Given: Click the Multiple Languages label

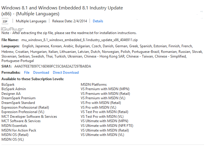Looking at the screenshot, I should 31,21.
